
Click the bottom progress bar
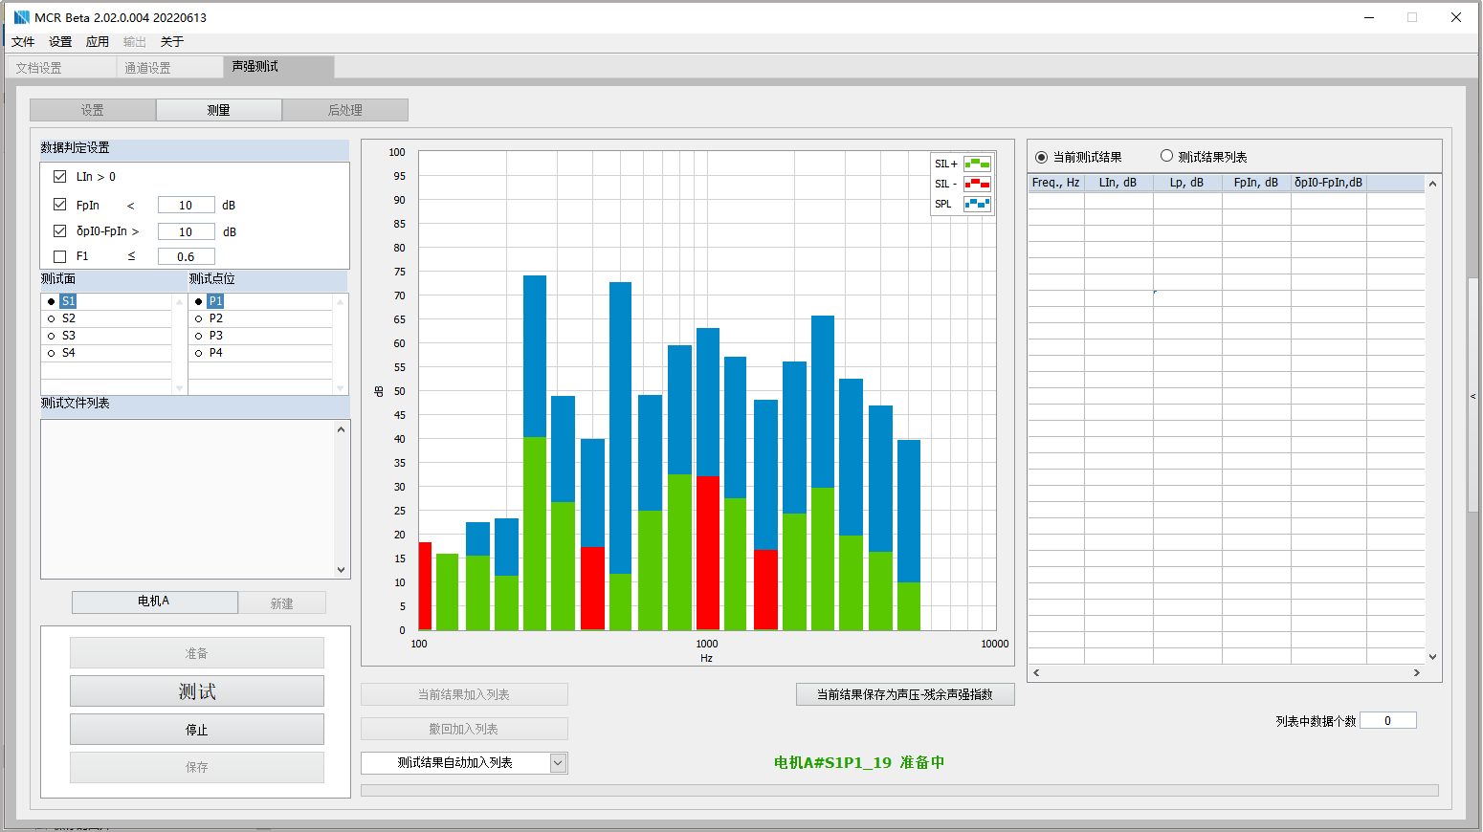[x=898, y=790]
